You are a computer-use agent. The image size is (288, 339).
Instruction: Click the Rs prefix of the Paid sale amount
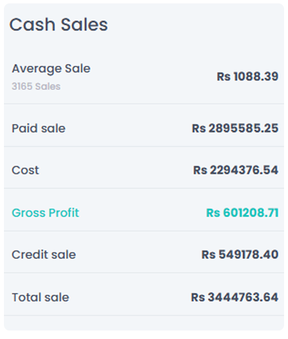[199, 128]
